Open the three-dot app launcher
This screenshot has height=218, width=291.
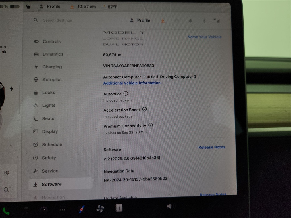63,210
